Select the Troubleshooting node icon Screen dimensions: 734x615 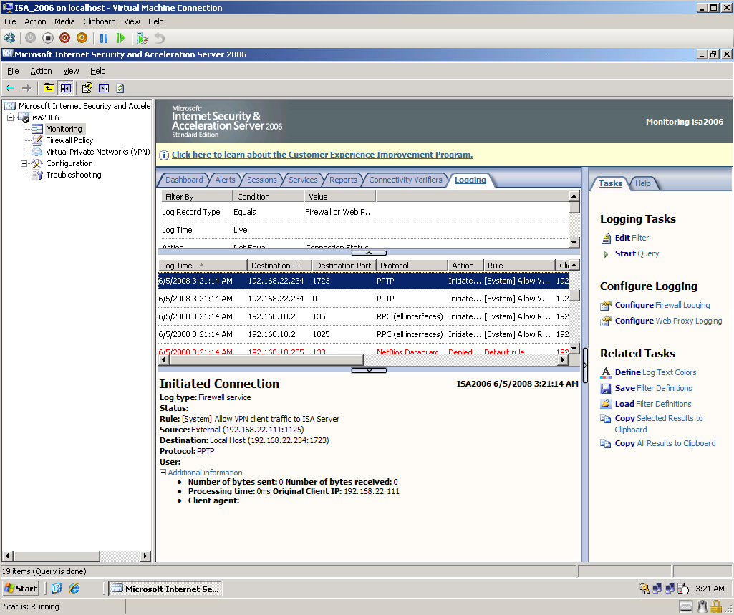(x=37, y=175)
